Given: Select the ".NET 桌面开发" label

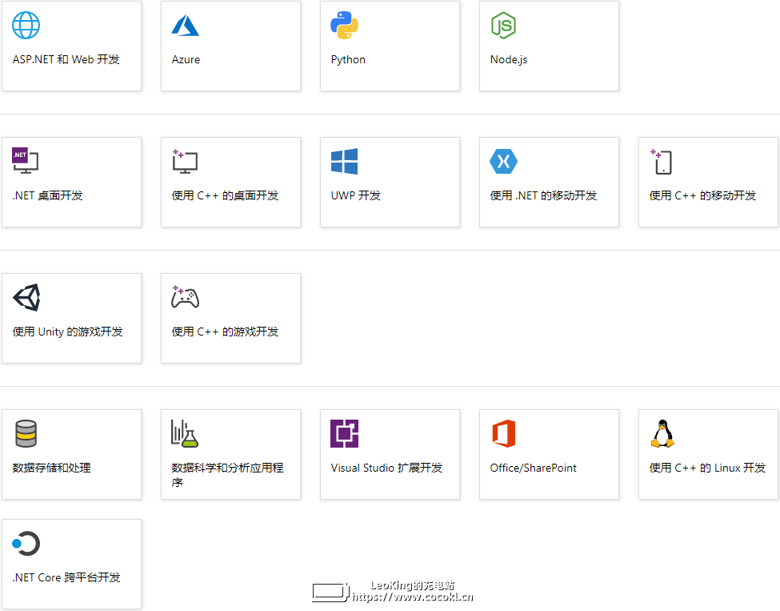Looking at the screenshot, I should point(47,195).
